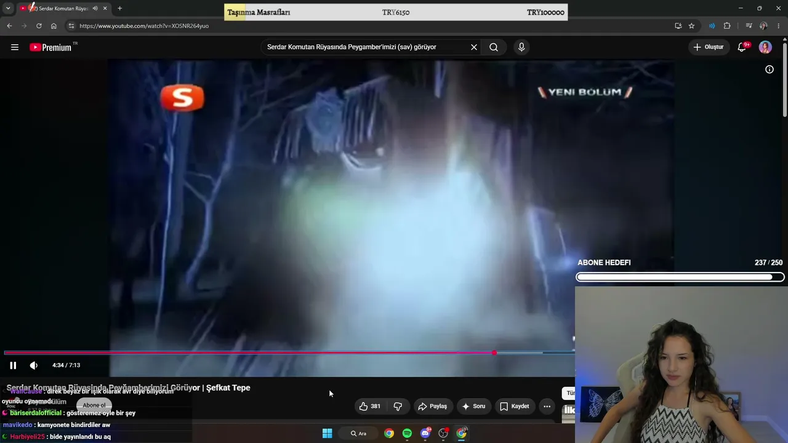The image size is (788, 443).
Task: Close the Serdar Komutan browser tab
Action: [105, 9]
